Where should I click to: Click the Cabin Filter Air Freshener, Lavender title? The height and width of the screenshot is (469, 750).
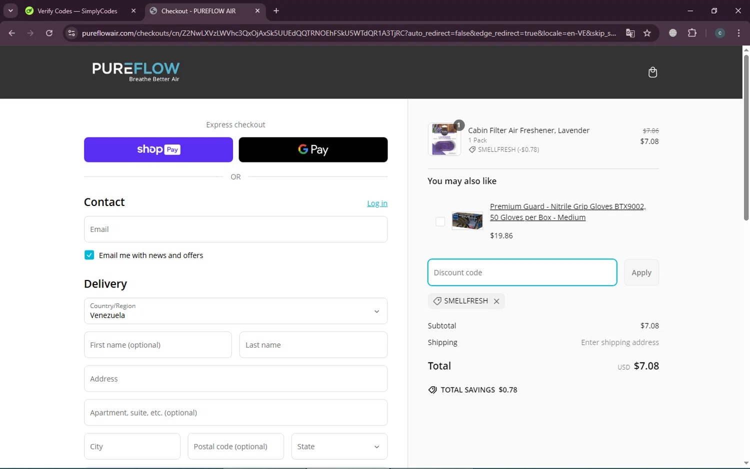point(528,130)
